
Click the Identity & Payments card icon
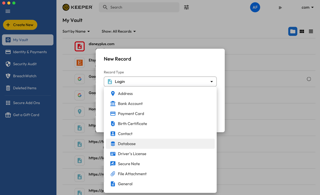coord(8,52)
